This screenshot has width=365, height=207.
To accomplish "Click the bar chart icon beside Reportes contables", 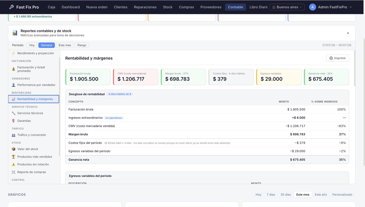I will click(15, 33).
